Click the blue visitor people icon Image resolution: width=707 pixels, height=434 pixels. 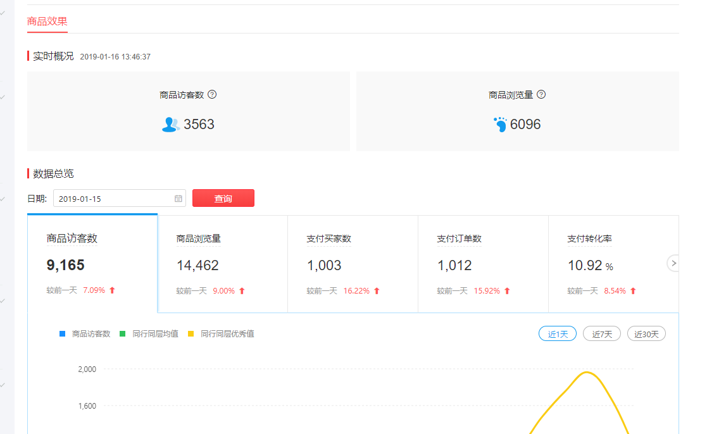170,125
